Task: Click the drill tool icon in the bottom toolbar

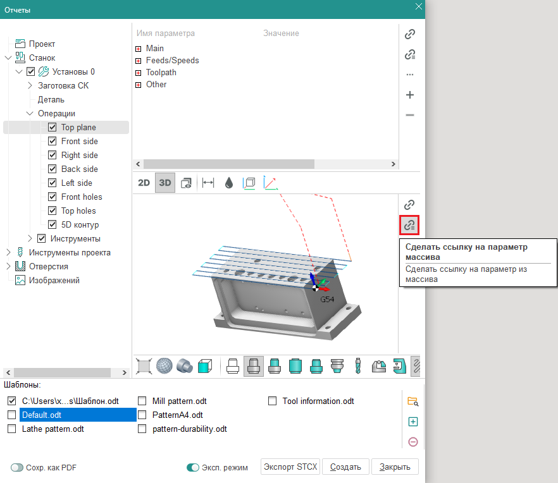Action: 357,365
